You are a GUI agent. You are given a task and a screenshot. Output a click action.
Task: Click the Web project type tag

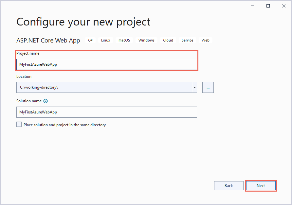pos(206,40)
